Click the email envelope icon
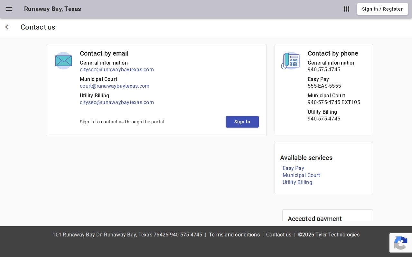Image resolution: width=412 pixels, height=257 pixels. (x=63, y=60)
